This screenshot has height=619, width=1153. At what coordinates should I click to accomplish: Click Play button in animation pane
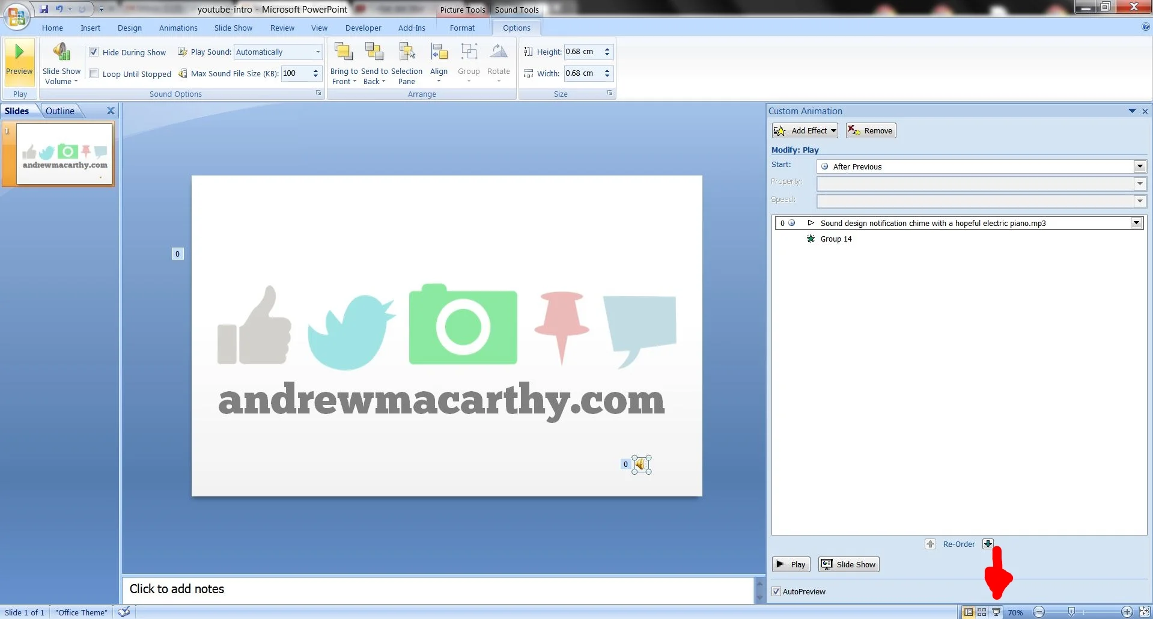791,564
